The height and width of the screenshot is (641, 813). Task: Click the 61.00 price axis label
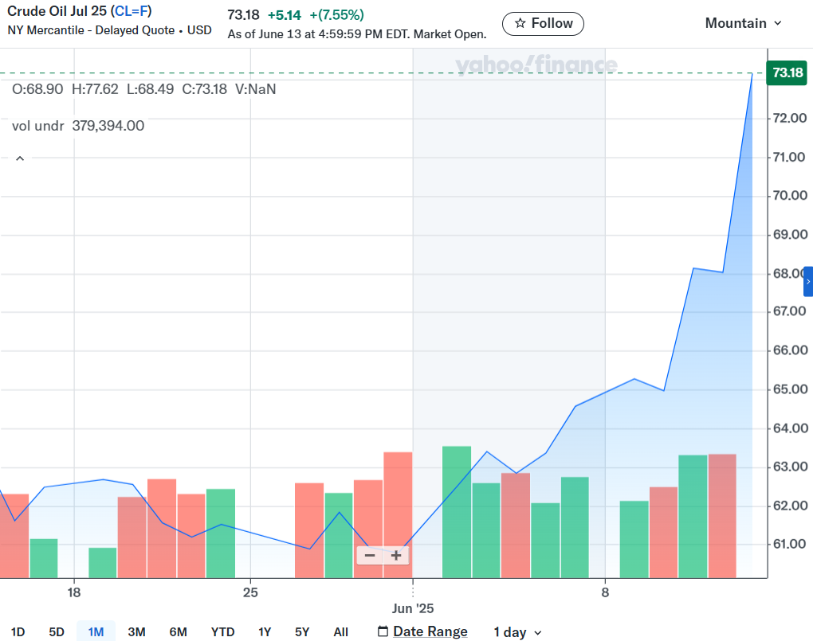pos(789,544)
